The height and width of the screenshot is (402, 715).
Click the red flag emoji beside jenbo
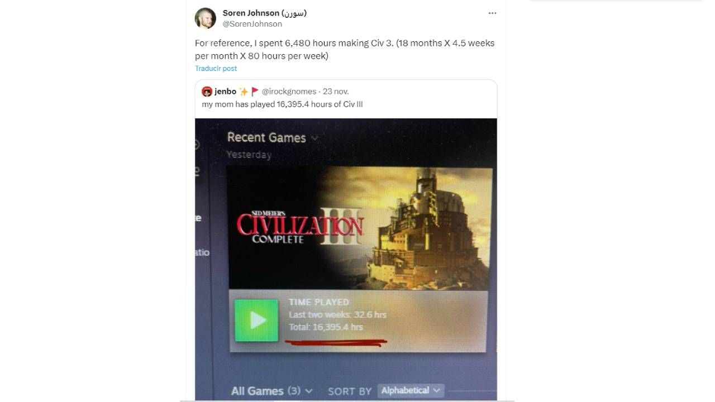(255, 92)
